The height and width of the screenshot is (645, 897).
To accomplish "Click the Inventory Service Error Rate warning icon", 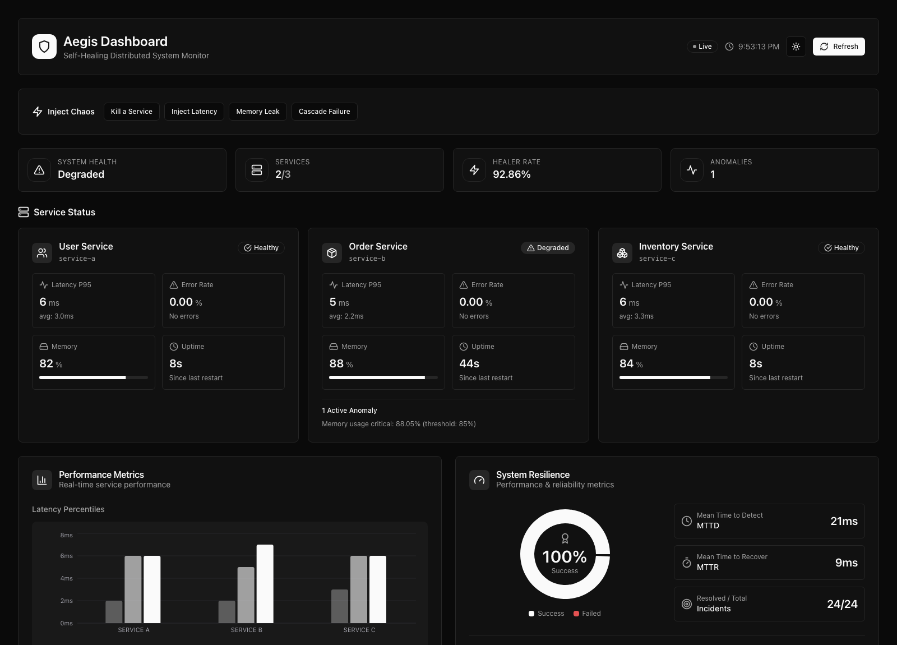I will (753, 285).
